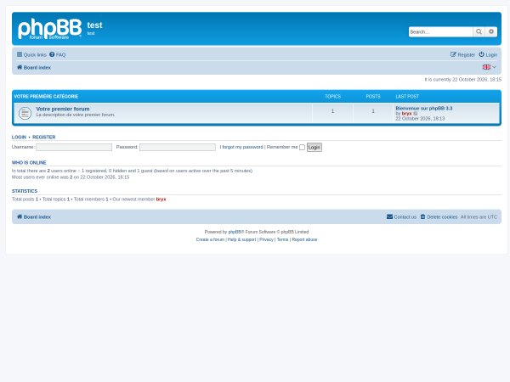This screenshot has width=510, height=382.
Task: Click the phpBB logo
Action: click(x=50, y=29)
